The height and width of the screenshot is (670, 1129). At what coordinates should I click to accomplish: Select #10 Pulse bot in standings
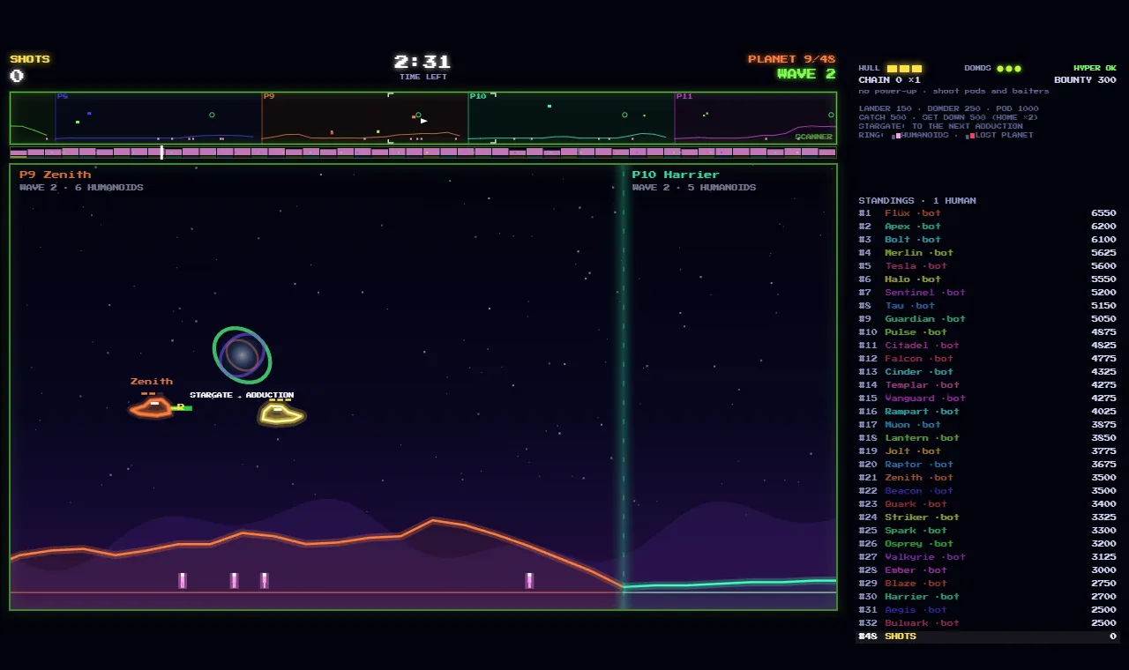tap(987, 332)
